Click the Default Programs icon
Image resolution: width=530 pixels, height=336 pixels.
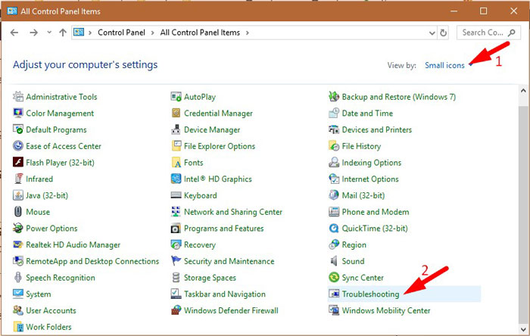(18, 129)
